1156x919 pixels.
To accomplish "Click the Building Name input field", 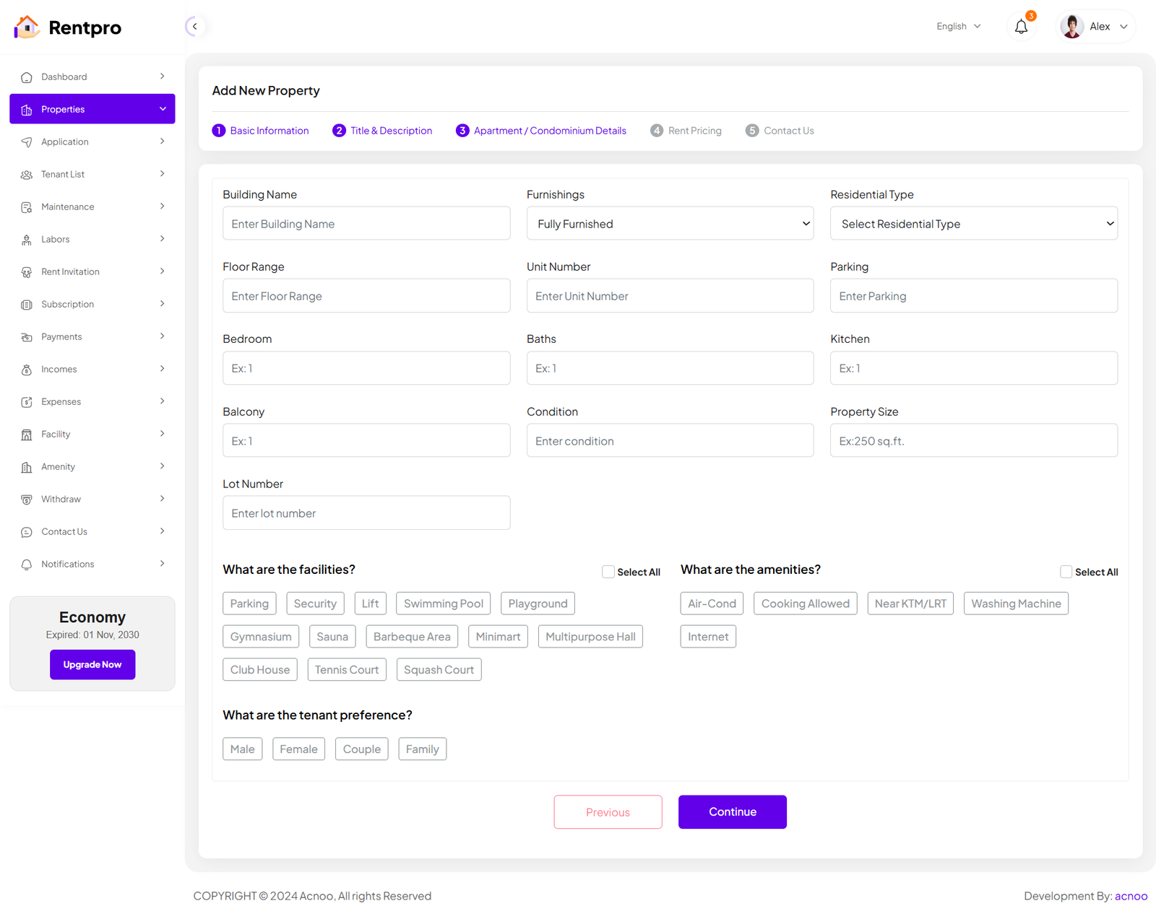I will point(366,224).
